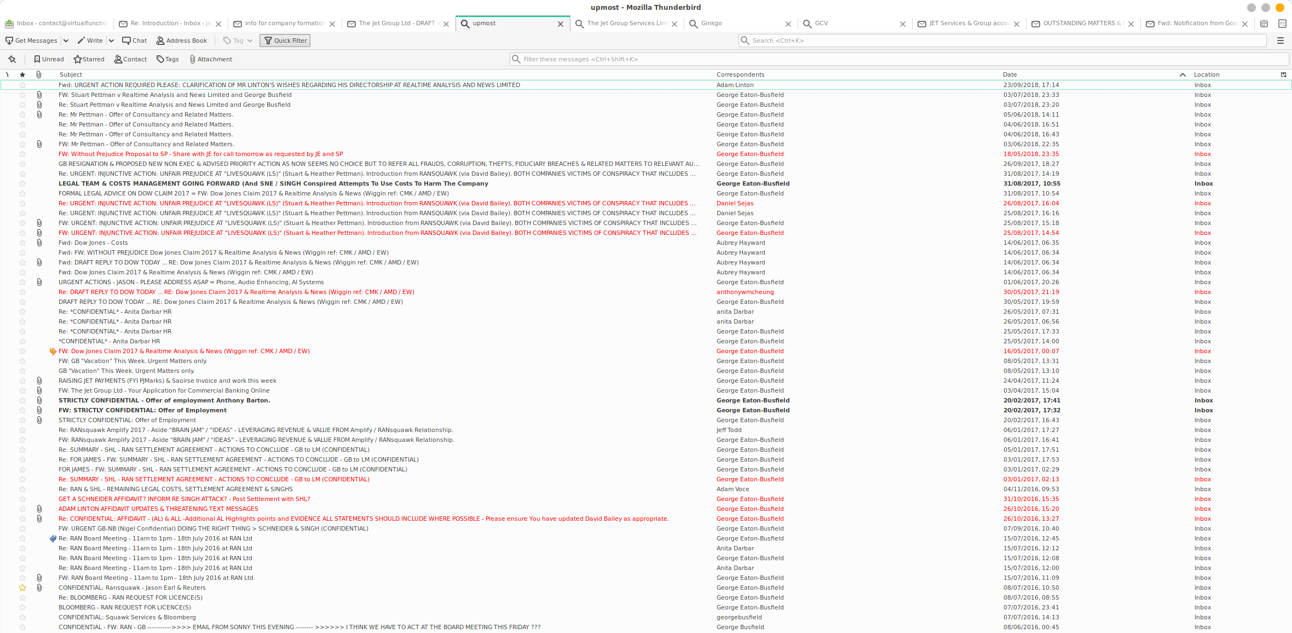This screenshot has width=1292, height=633.
Task: Open the calendar tab icon
Action: [1264, 24]
